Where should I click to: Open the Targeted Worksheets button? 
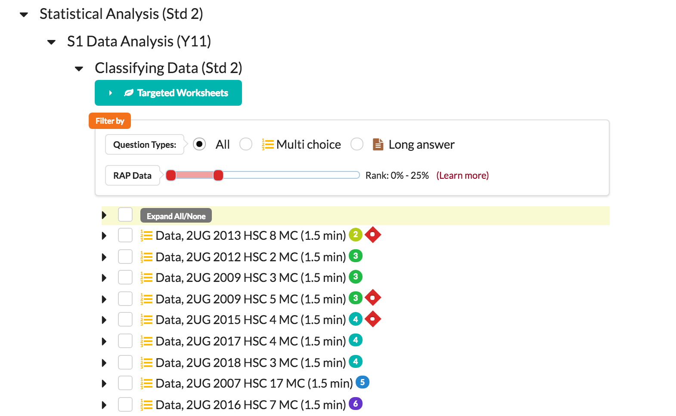(168, 93)
